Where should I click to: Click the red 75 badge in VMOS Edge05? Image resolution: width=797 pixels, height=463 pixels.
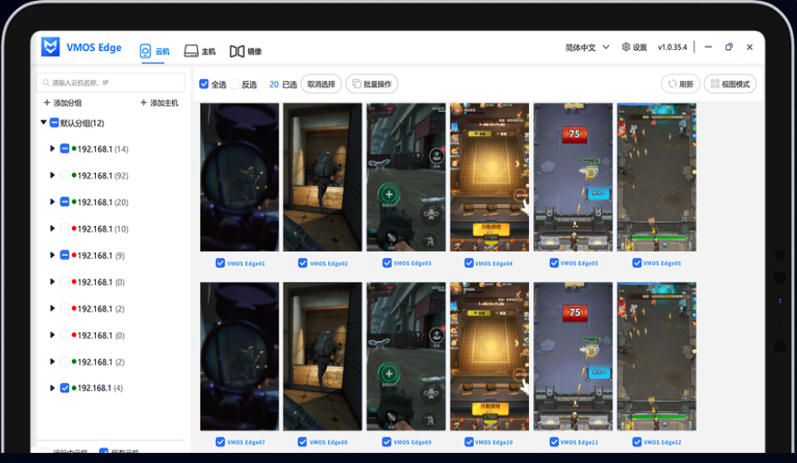[x=574, y=134]
